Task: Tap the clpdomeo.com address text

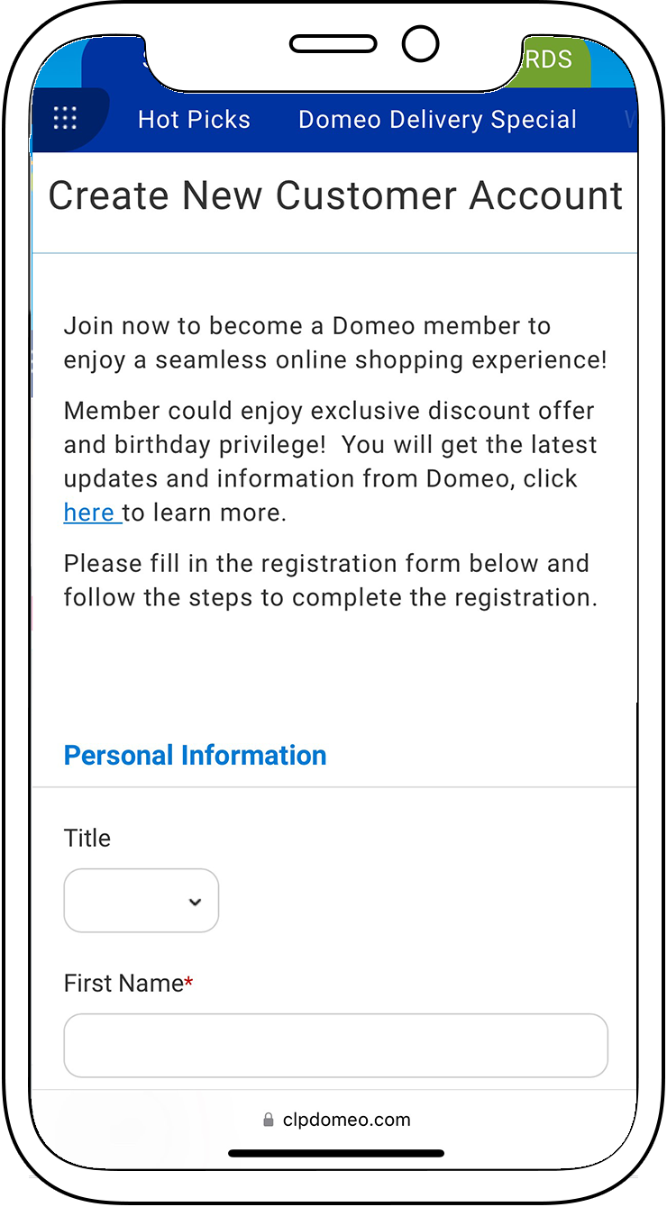Action: pos(346,1120)
